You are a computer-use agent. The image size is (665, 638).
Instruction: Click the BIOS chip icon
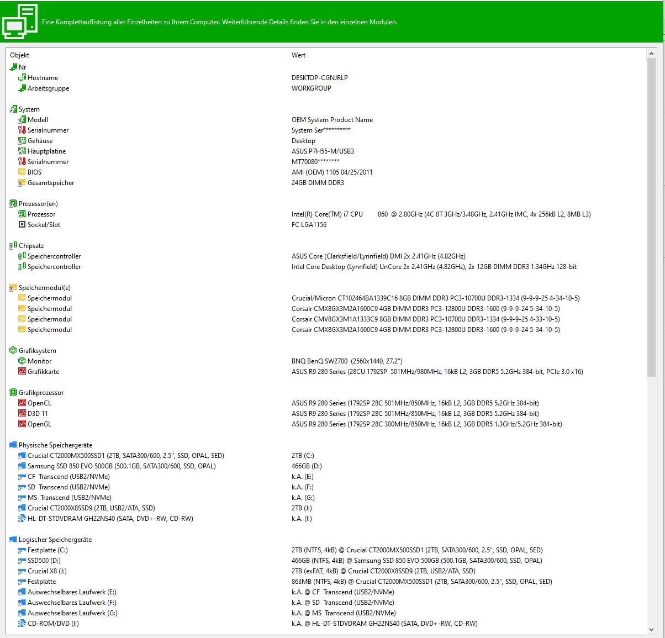click(22, 172)
